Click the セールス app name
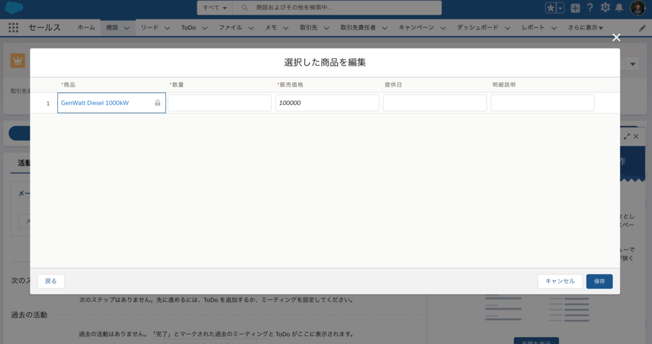Screen dimensions: 652x344 click(x=45, y=27)
